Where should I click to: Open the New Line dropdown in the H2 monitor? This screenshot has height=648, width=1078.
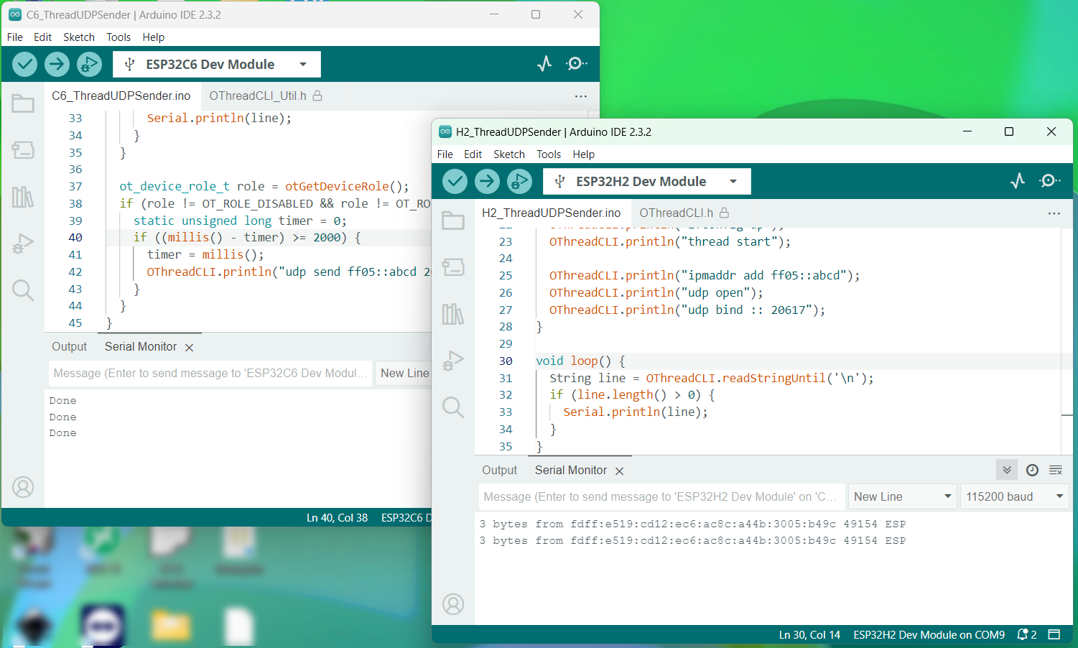click(x=902, y=496)
